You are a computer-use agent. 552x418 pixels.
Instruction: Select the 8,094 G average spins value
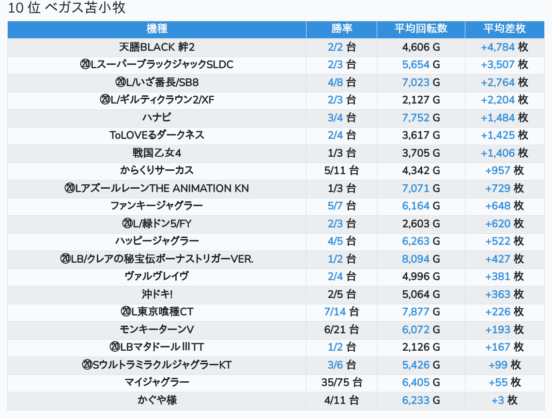(420, 259)
